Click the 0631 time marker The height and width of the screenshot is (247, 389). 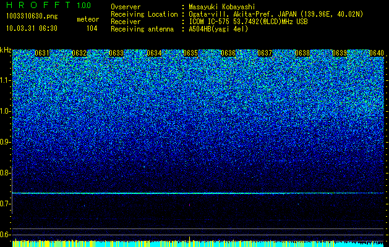42,53
